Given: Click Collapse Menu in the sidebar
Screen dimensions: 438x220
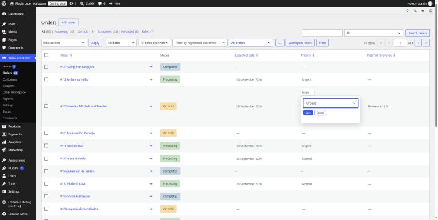Looking at the screenshot, I should 18,214.
